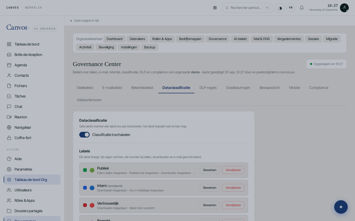Image resolution: width=355 pixels, height=221 pixels.
Task: Switch language with the FR button
Action: [291, 8]
